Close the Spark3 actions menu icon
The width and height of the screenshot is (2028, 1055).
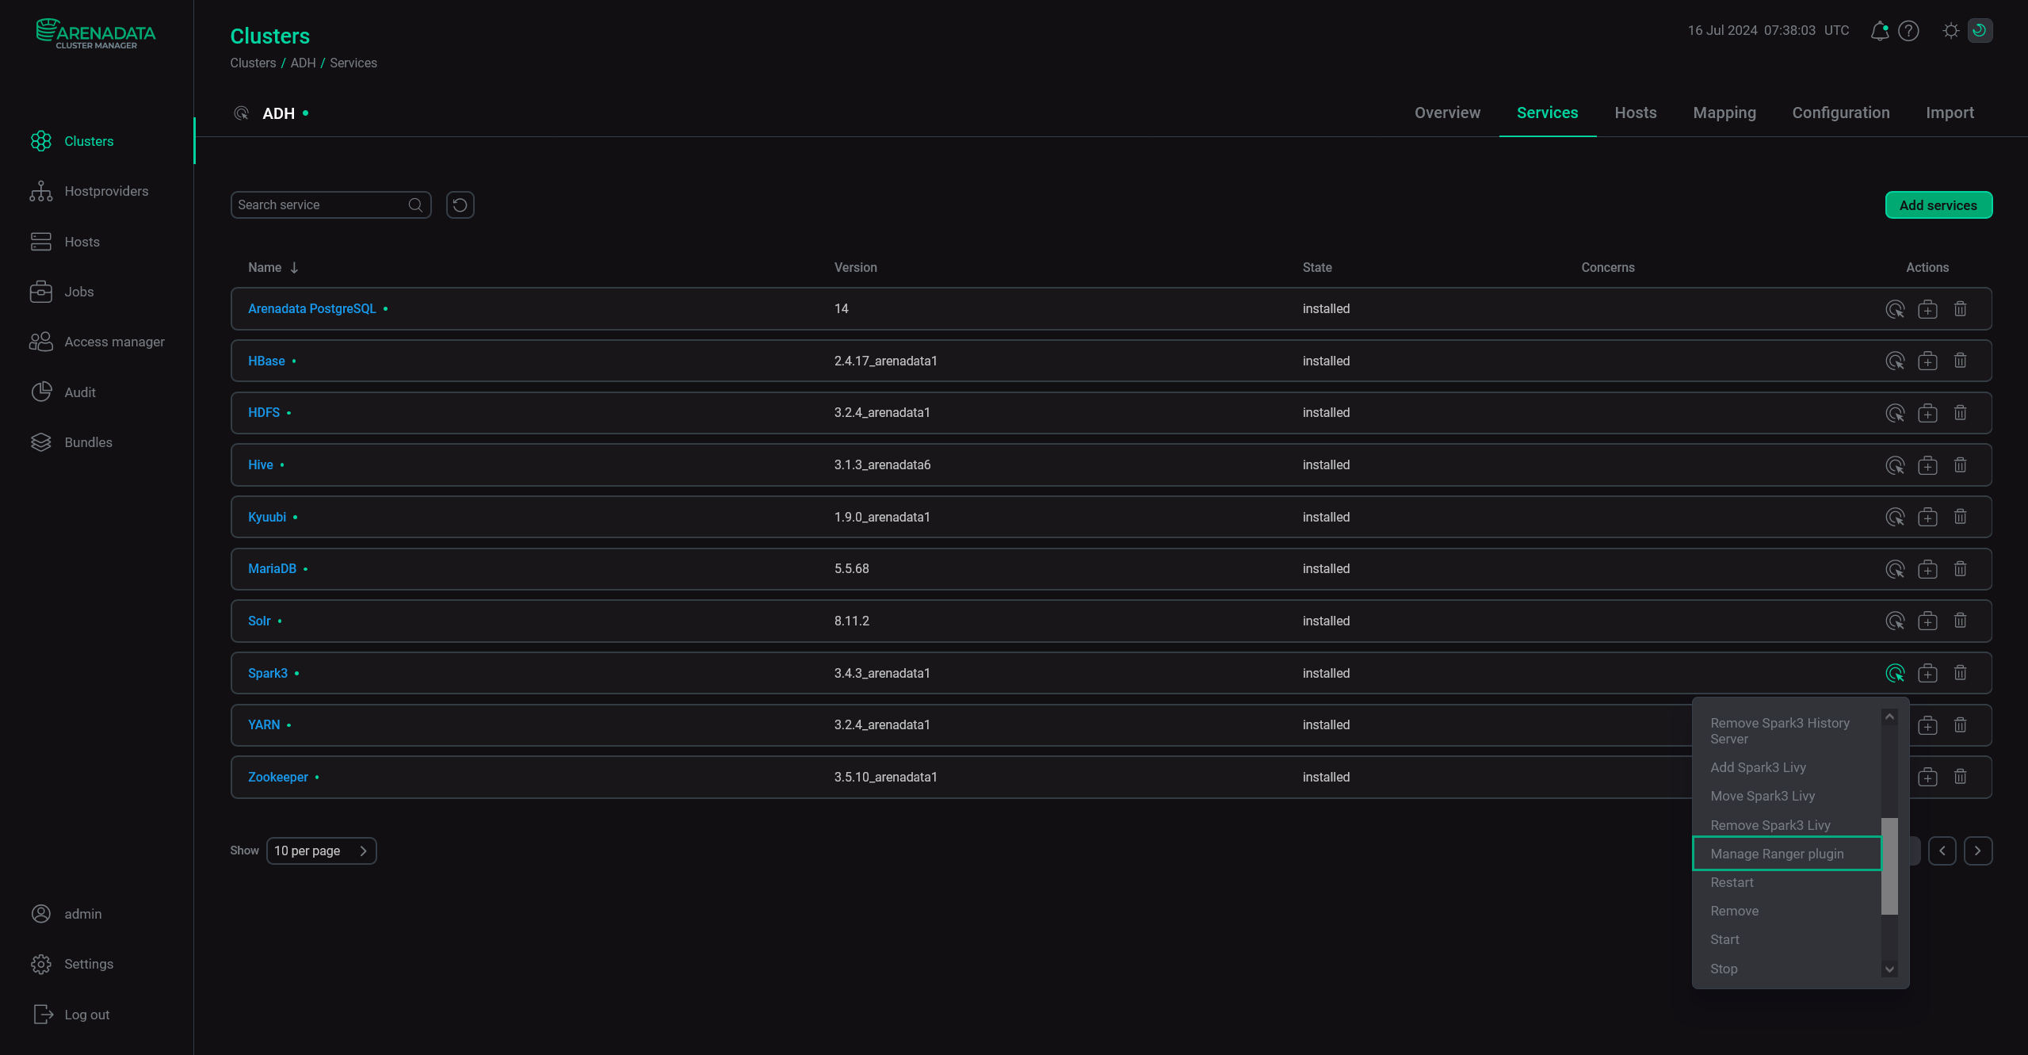point(1895,674)
